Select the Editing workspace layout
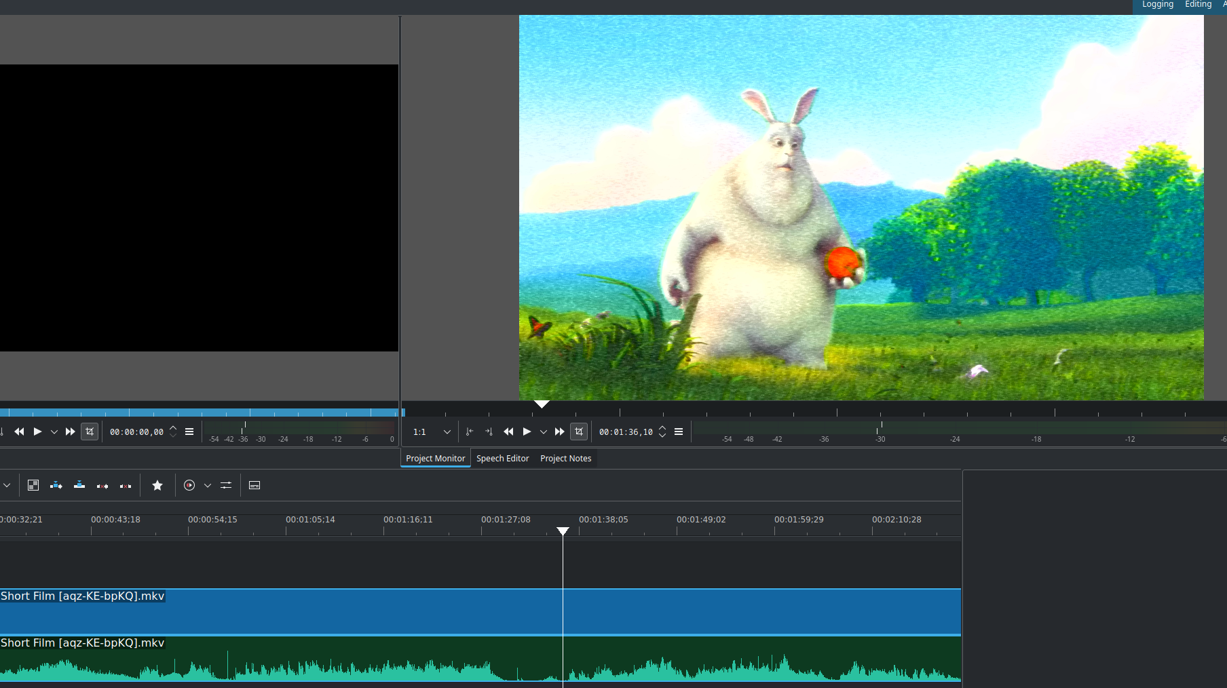Screen dimensions: 1227x688 coord(1198,5)
